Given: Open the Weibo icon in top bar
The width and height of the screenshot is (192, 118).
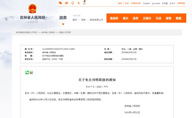Looking at the screenshot, I should pyautogui.click(x=67, y=3).
